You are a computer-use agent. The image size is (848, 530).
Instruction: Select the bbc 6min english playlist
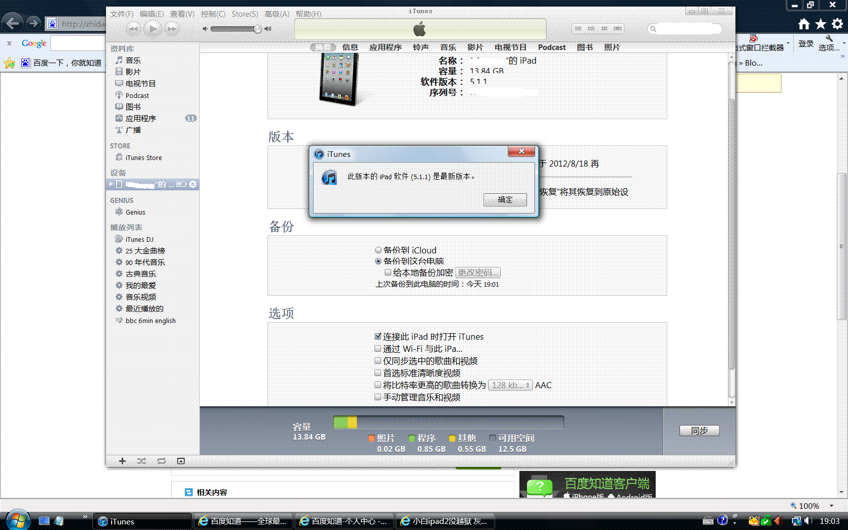pyautogui.click(x=150, y=321)
